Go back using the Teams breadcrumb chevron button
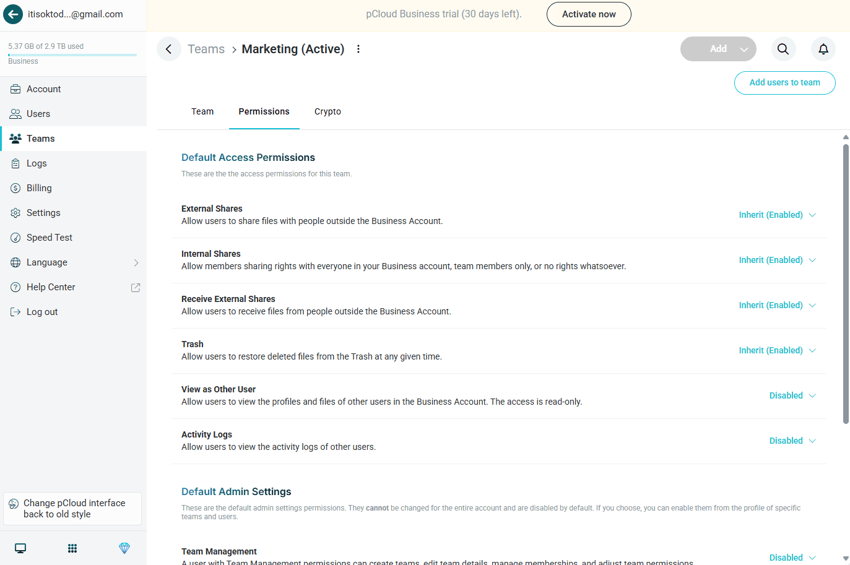Image resolution: width=850 pixels, height=565 pixels. [x=169, y=49]
